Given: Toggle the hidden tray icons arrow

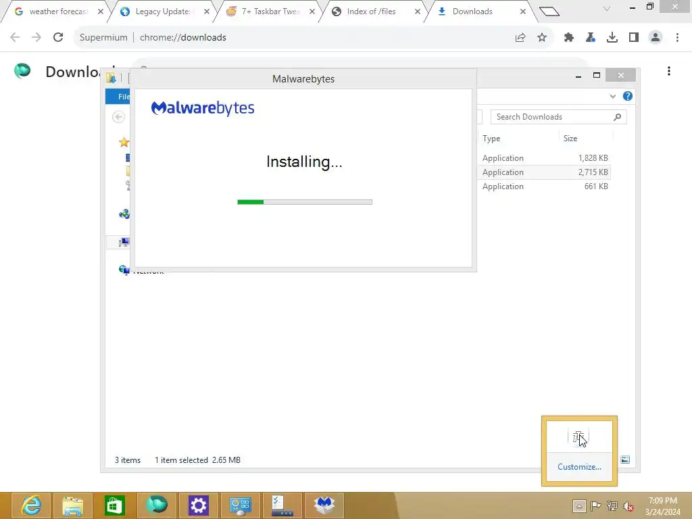Looking at the screenshot, I should point(579,506).
